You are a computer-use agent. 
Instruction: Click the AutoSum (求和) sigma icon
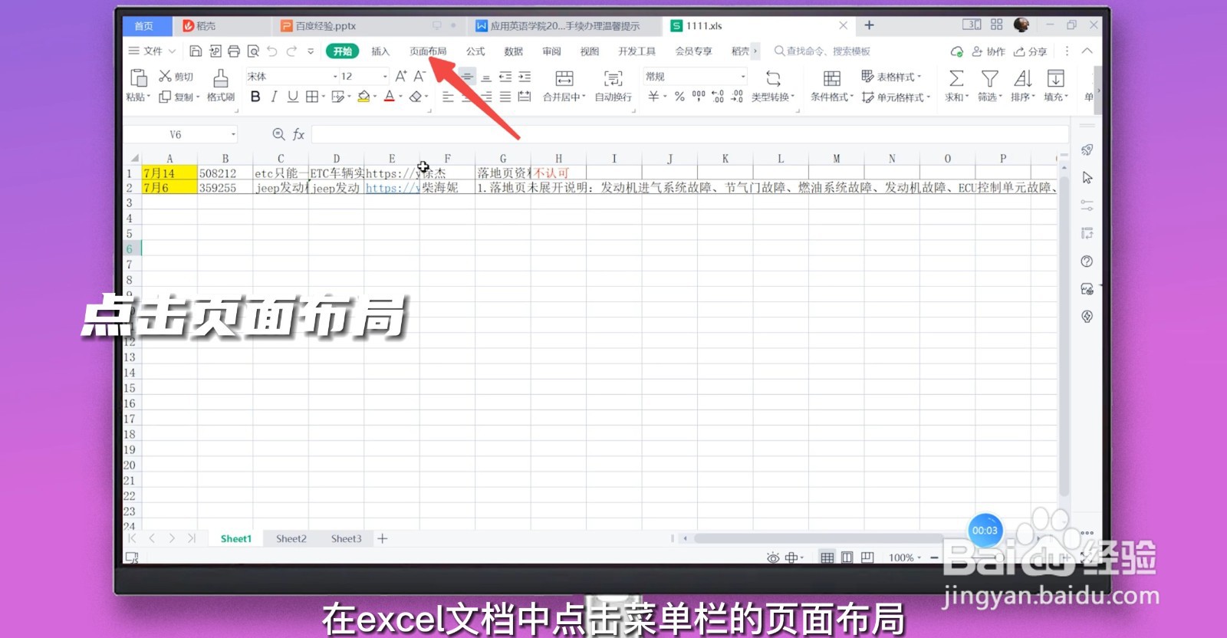[x=956, y=78]
